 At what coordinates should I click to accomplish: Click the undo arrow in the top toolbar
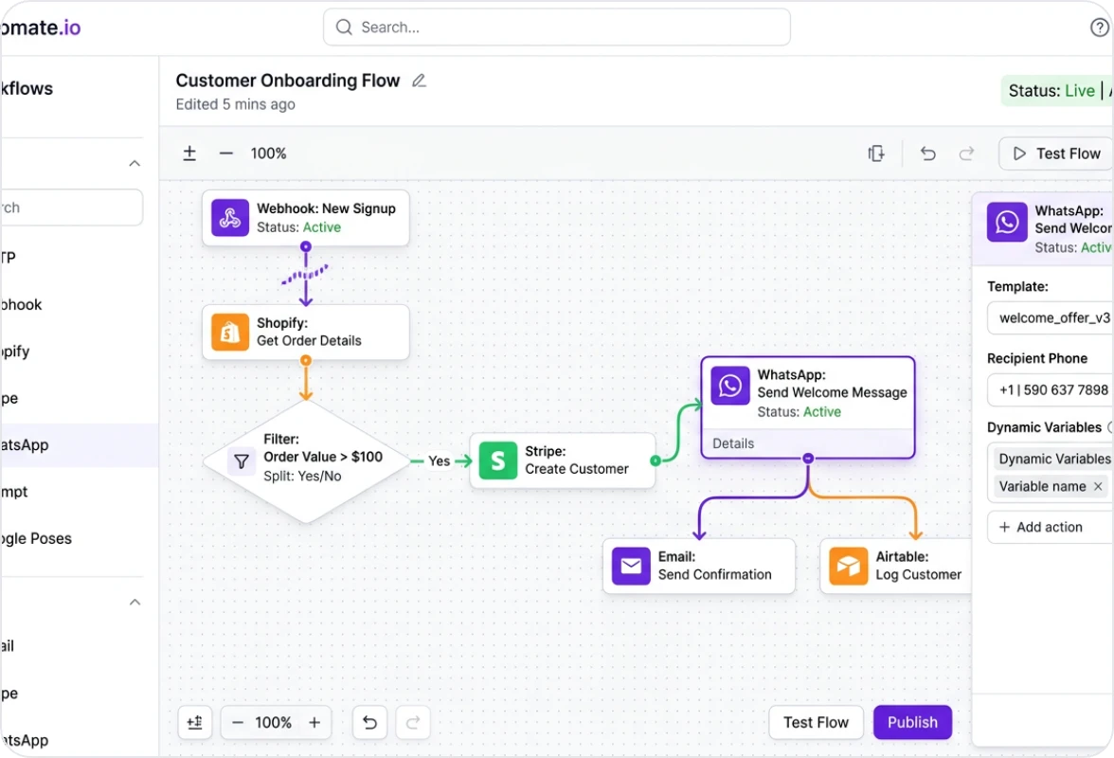coord(928,153)
